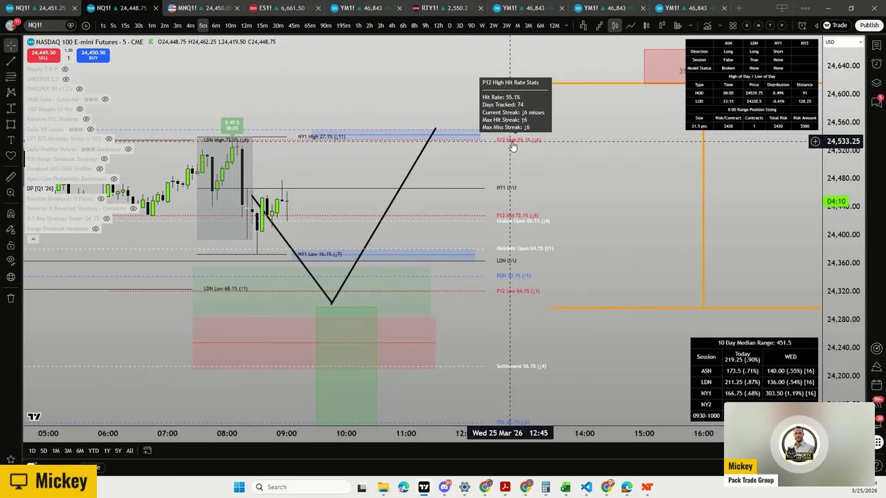
Task: Toggle the stay in drawing mode icon
Action: click(x=11, y=230)
